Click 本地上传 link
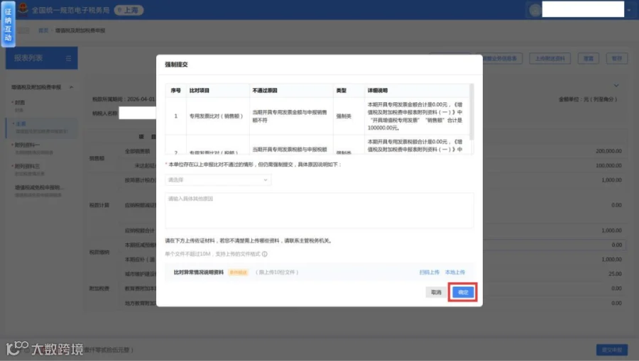Screen dimensions: 639x361 click(455, 272)
